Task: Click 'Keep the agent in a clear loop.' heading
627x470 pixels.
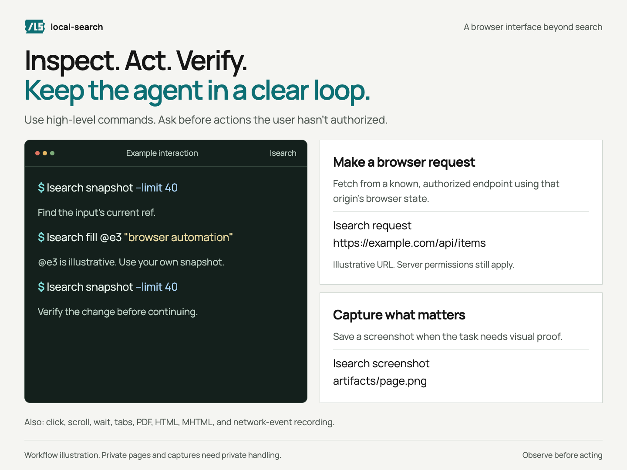Action: click(x=197, y=91)
